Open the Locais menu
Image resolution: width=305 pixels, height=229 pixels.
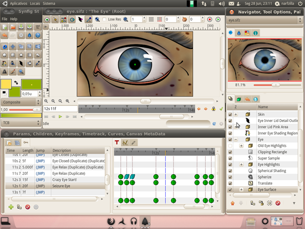pos(35,3)
